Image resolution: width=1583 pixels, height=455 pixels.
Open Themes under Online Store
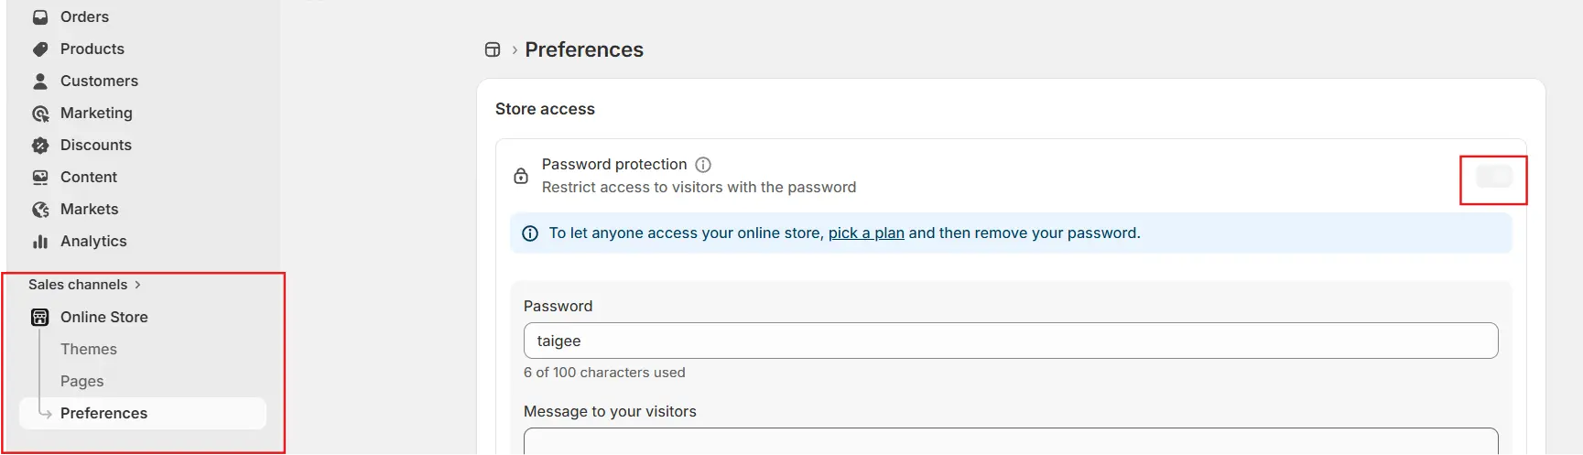point(89,349)
